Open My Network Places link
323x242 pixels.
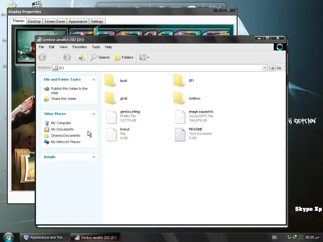66,142
